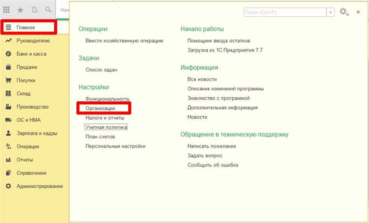The width and height of the screenshot is (369, 223).
Task: Open the Руководителю section
Action: [33, 41]
